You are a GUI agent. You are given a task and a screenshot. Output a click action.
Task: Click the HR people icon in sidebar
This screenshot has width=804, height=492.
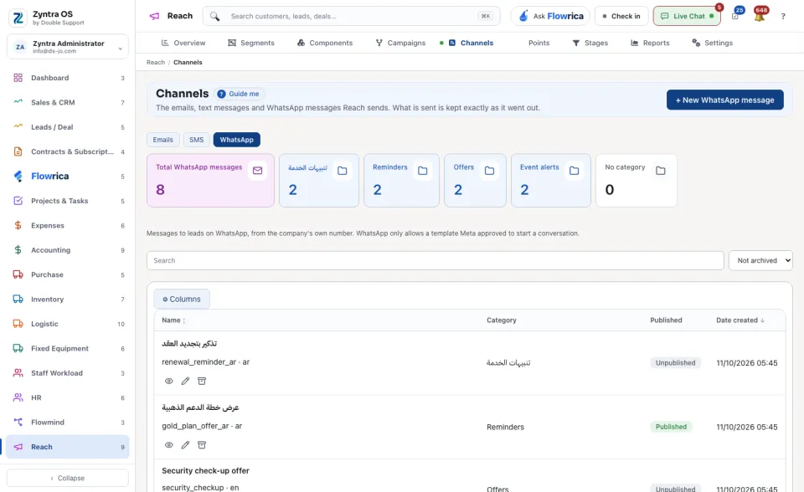tap(18, 397)
